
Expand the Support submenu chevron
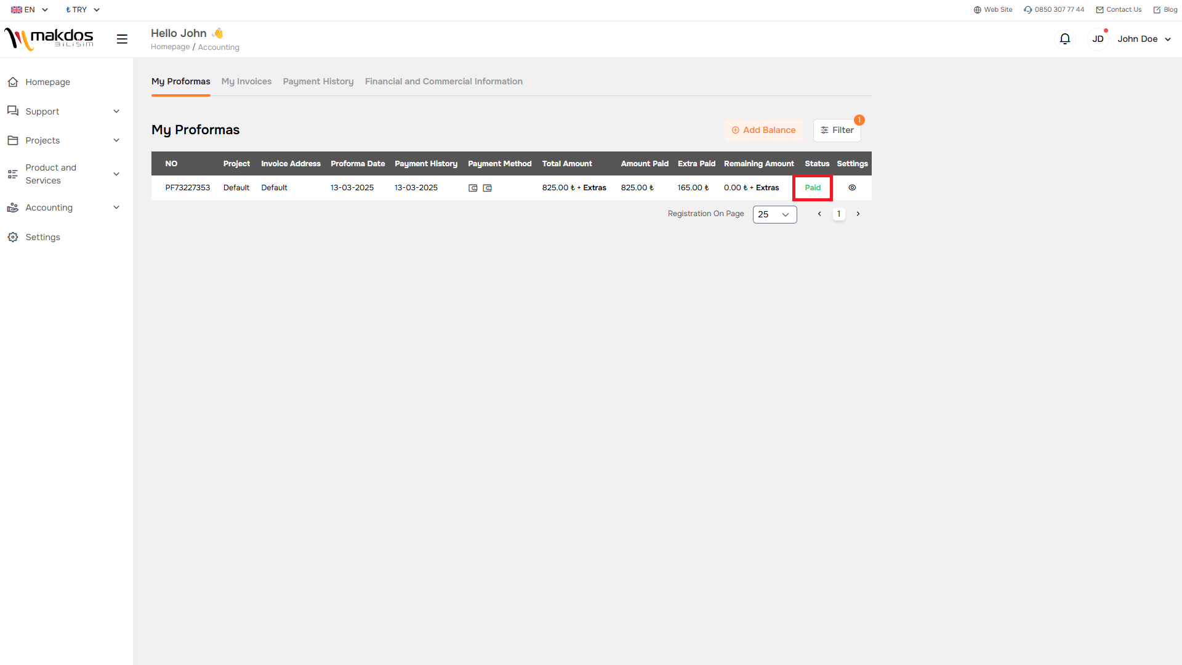(116, 111)
